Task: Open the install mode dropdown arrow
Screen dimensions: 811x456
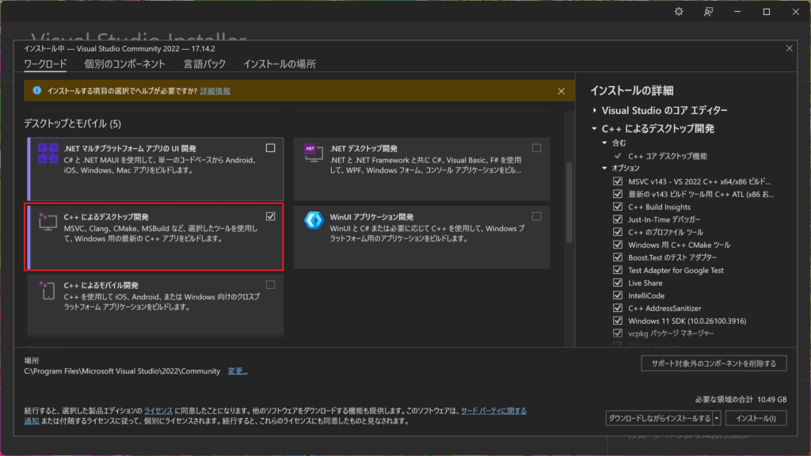Action: coord(716,418)
